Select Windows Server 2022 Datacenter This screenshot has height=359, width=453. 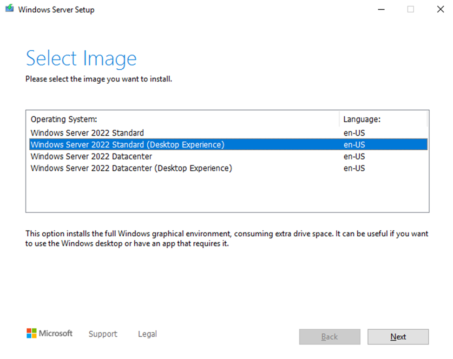(x=228, y=156)
